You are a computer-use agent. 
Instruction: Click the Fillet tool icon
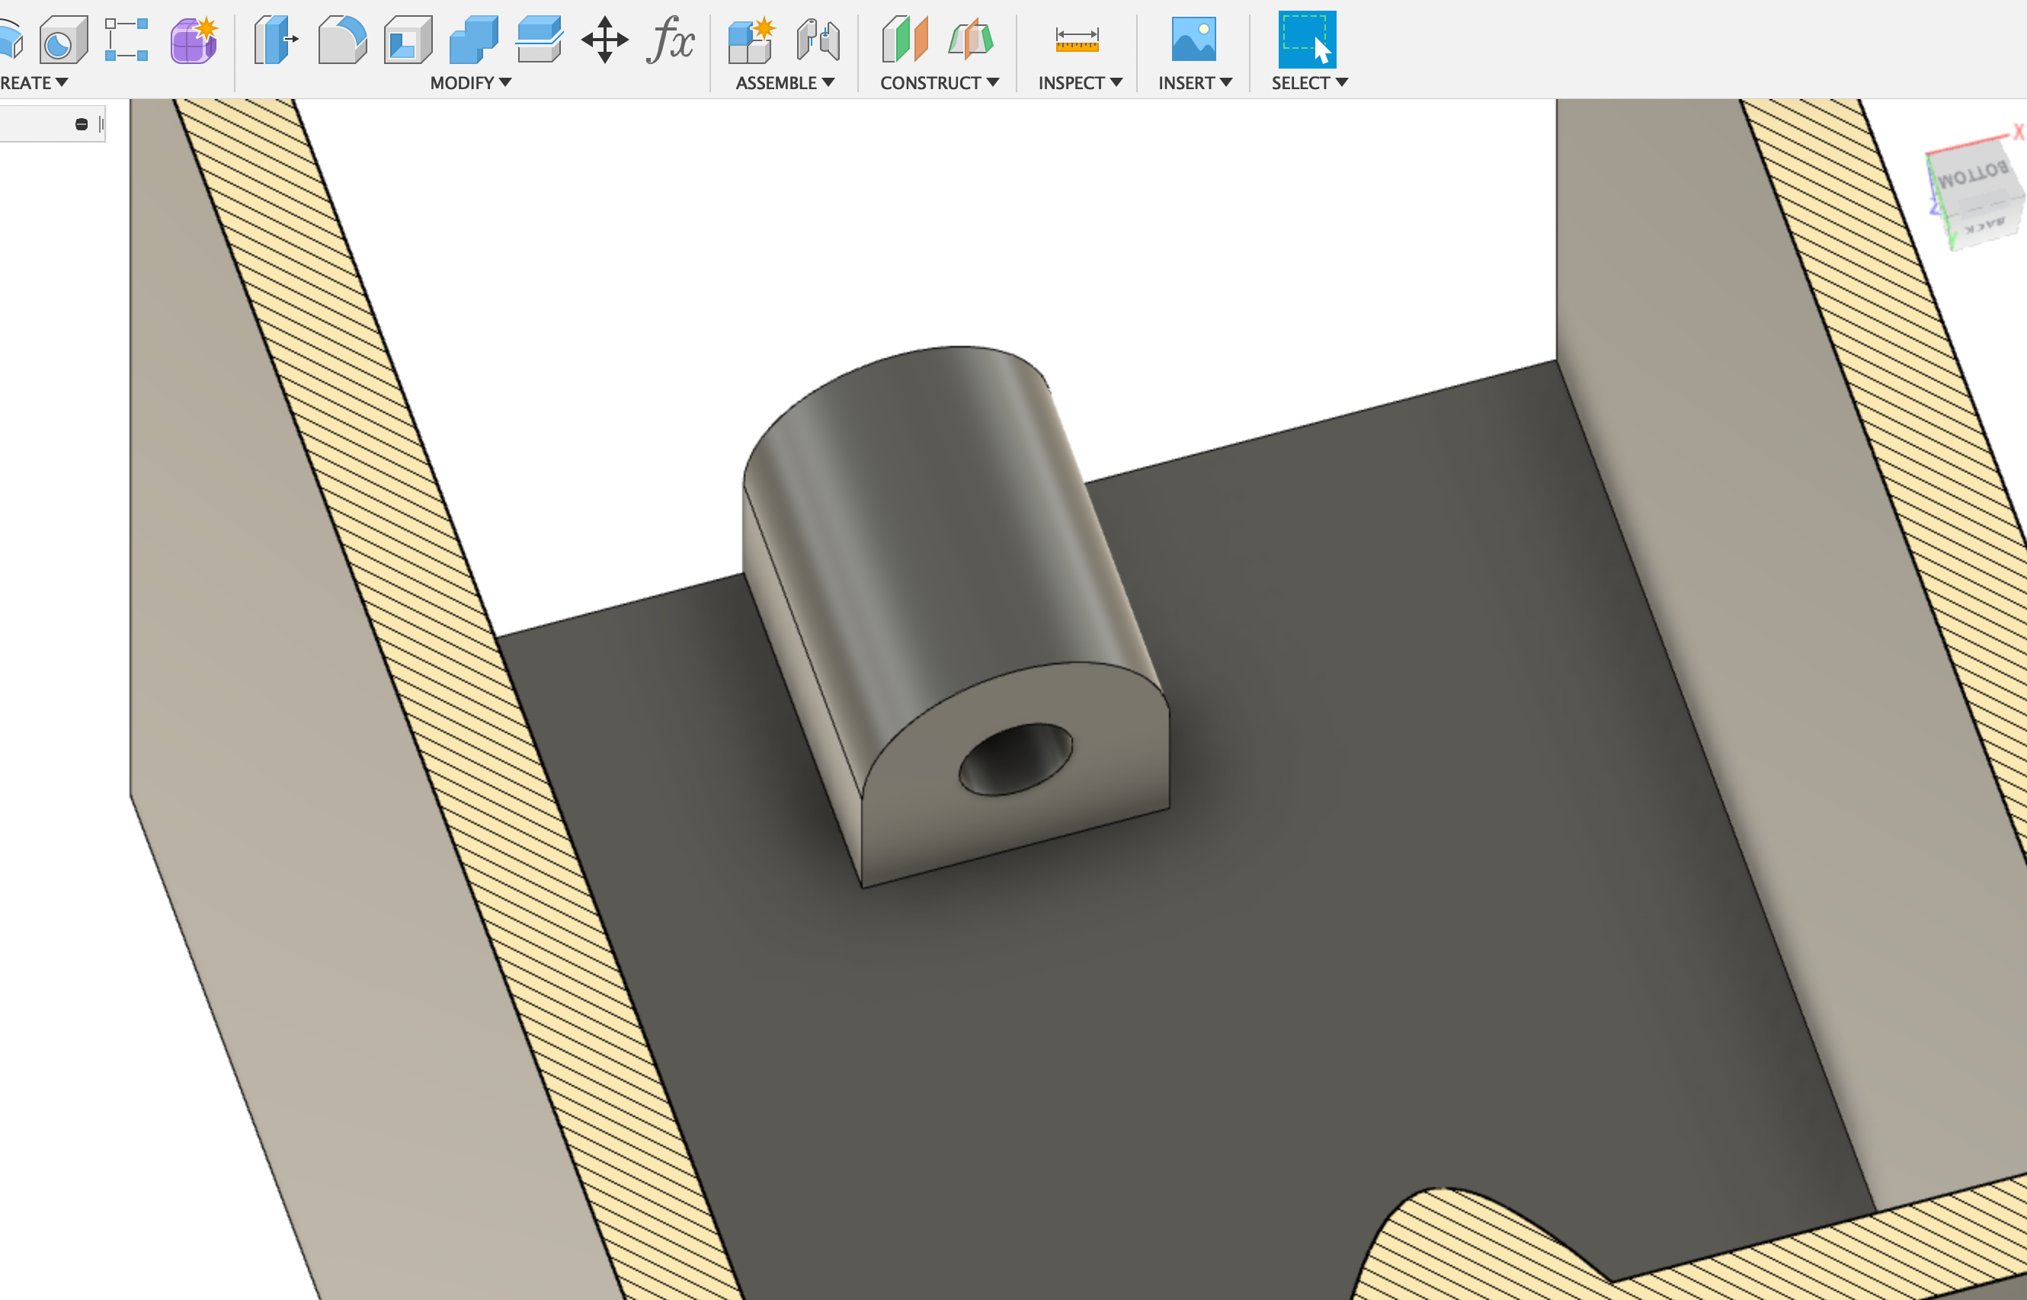(342, 40)
